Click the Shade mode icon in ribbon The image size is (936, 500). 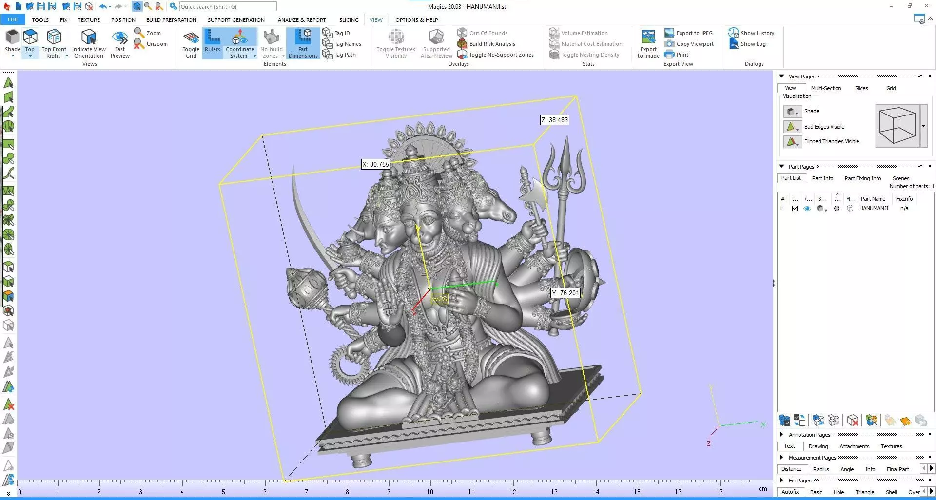12,37
